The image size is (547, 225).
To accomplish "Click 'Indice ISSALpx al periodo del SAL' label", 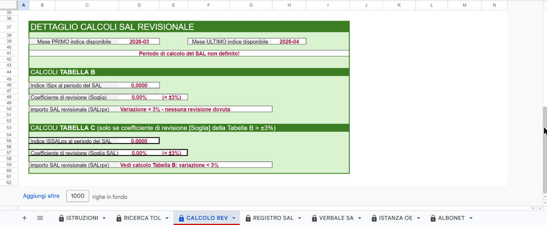I will tap(71, 141).
